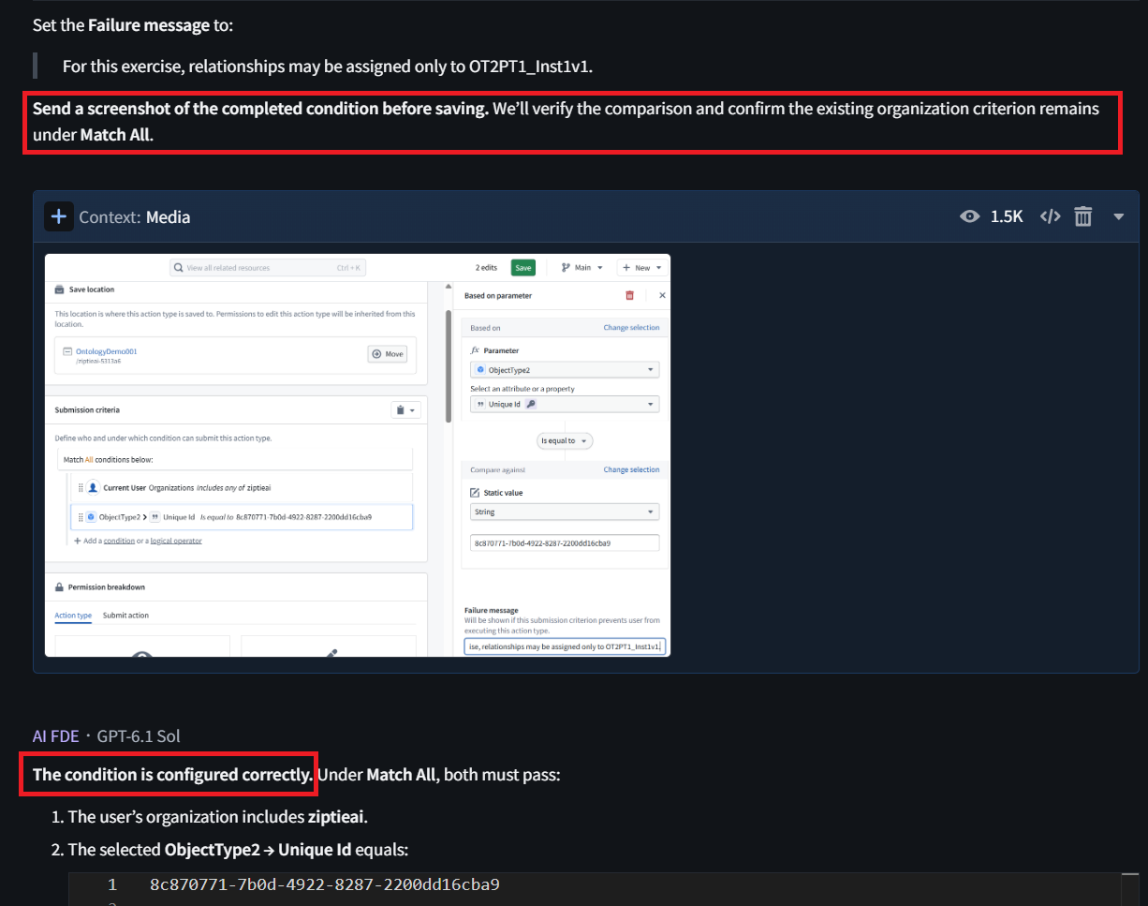Click the plus icon beside Context: Media
This screenshot has width=1148, height=906.
(x=58, y=216)
